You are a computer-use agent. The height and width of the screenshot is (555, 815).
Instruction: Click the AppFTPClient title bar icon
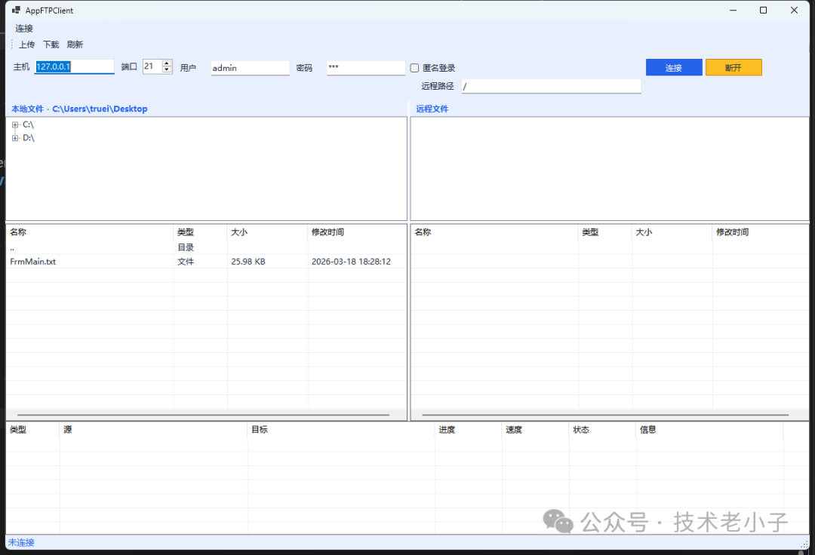(16, 11)
